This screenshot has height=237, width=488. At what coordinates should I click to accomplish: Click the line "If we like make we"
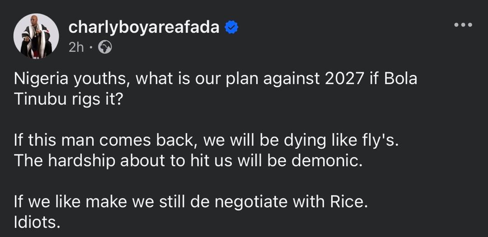191,202
